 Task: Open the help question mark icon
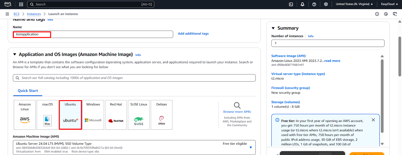[x=314, y=4]
